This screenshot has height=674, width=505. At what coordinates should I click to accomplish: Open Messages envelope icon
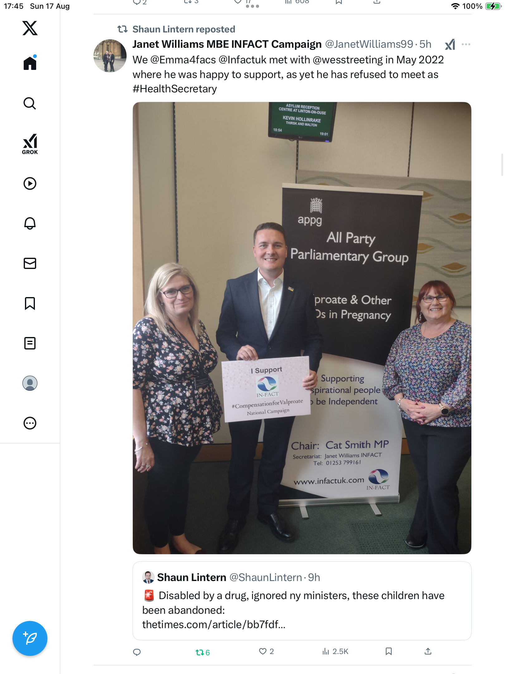30,263
